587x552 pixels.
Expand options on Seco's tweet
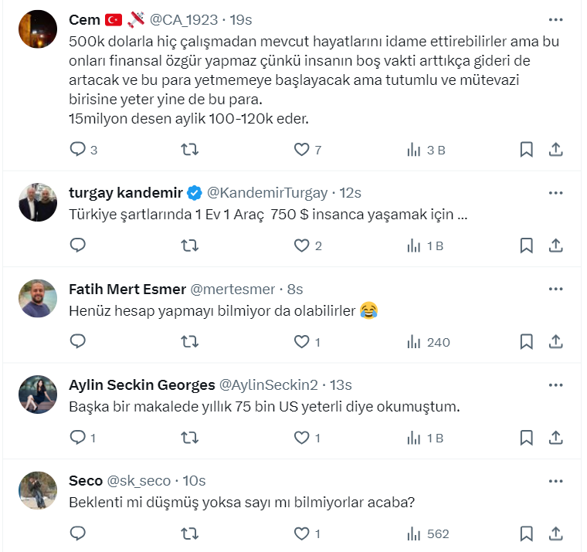[x=555, y=480]
